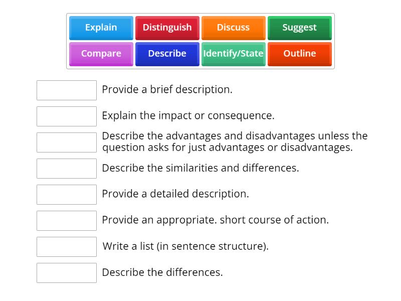The width and height of the screenshot is (401, 301).
Task: Click the 'Write a list' definition text
Action: 185,246
